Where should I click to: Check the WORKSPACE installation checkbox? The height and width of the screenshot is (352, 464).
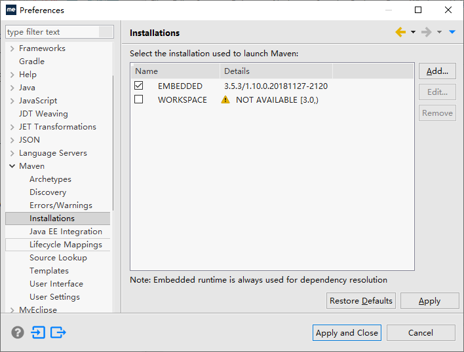pos(138,99)
